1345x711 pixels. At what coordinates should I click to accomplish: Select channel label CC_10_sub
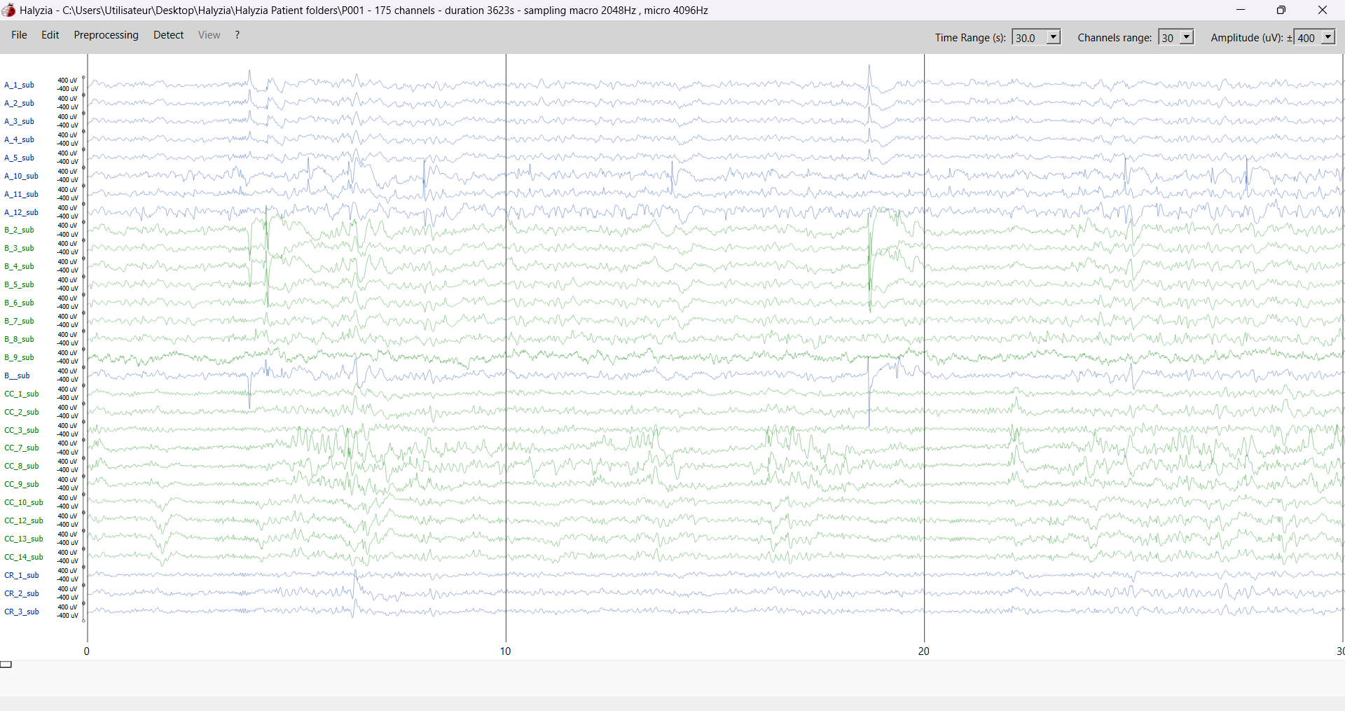pos(24,502)
